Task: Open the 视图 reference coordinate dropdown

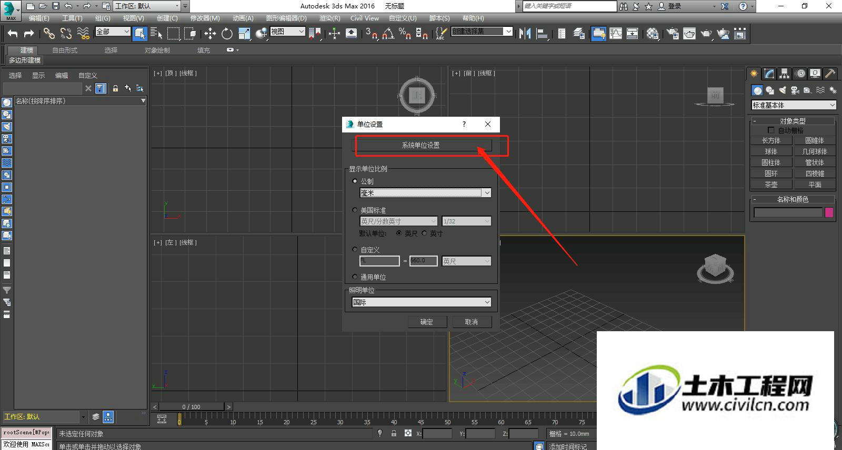Action: (x=287, y=32)
